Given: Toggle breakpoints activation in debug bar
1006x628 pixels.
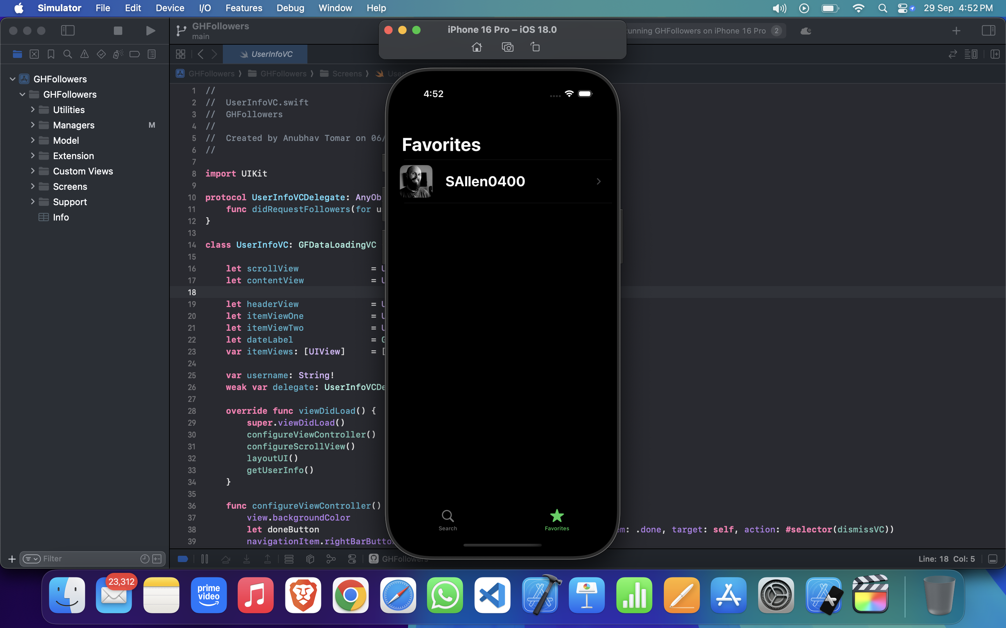Looking at the screenshot, I should pos(183,559).
